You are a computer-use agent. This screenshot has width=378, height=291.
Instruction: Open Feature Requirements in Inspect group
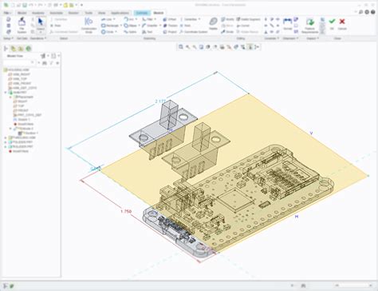pyautogui.click(x=309, y=26)
